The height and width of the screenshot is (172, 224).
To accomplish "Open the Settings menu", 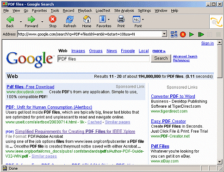I will [144, 11].
